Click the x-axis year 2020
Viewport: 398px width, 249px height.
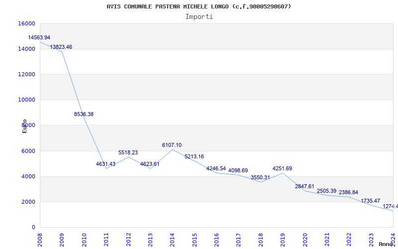305,240
